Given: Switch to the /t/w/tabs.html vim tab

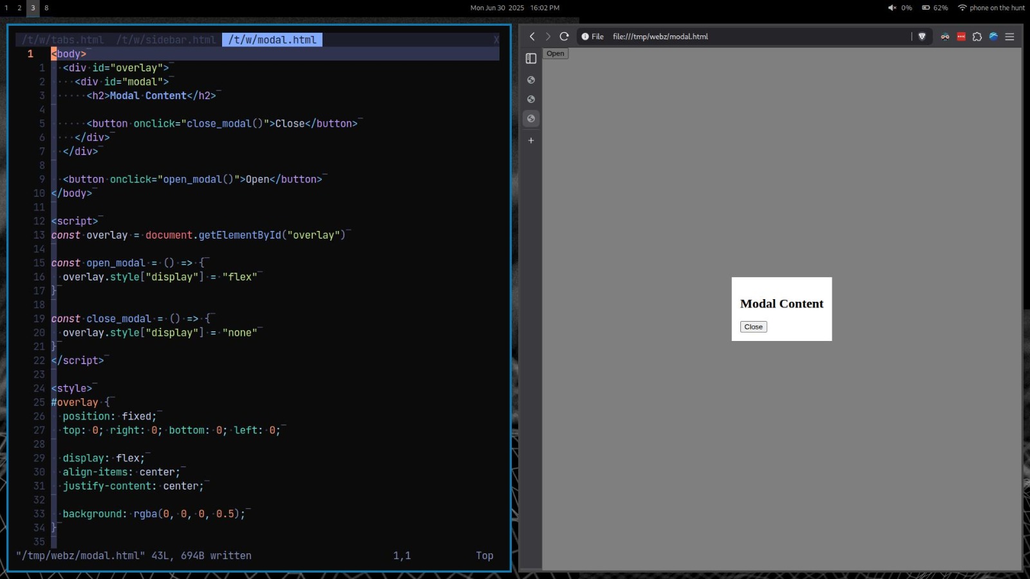Looking at the screenshot, I should [62, 40].
